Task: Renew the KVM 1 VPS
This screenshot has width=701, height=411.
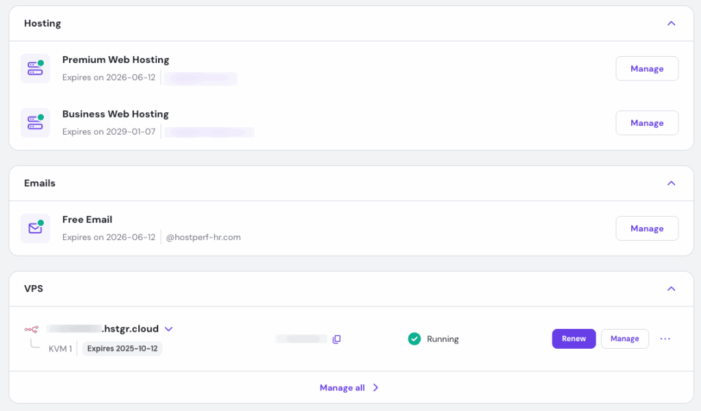Action: (574, 339)
